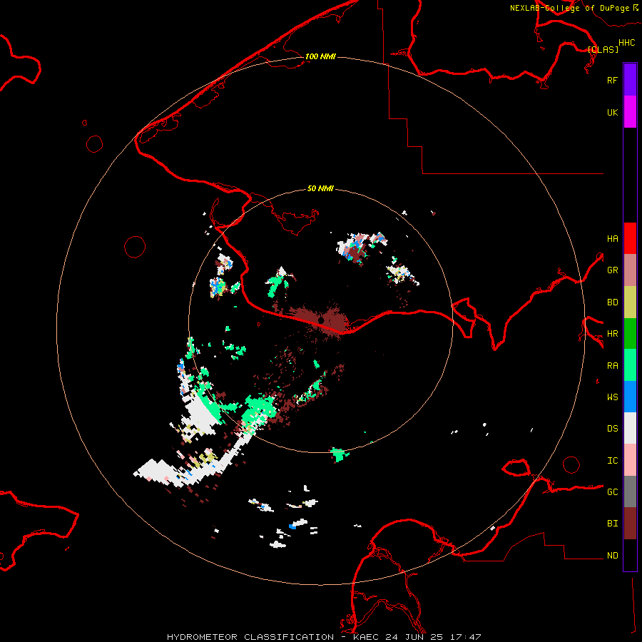
Task: Click the 100 NMI range ring label
Action: pos(320,56)
